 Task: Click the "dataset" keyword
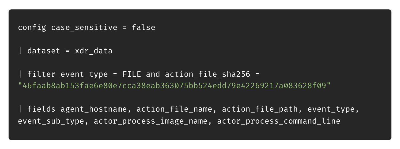tap(44, 51)
